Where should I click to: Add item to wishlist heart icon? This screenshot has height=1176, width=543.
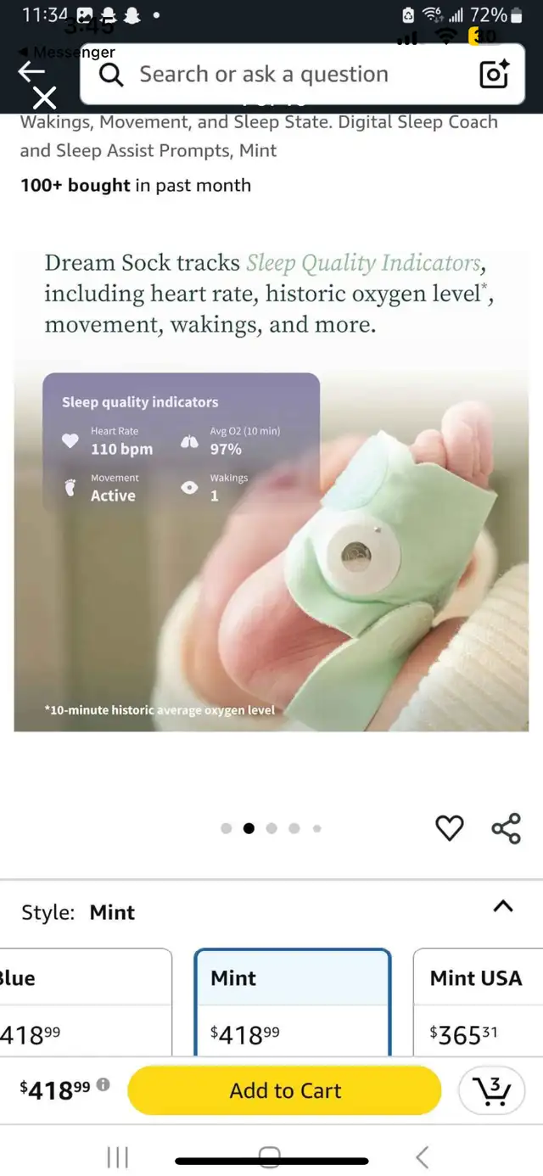tap(450, 828)
